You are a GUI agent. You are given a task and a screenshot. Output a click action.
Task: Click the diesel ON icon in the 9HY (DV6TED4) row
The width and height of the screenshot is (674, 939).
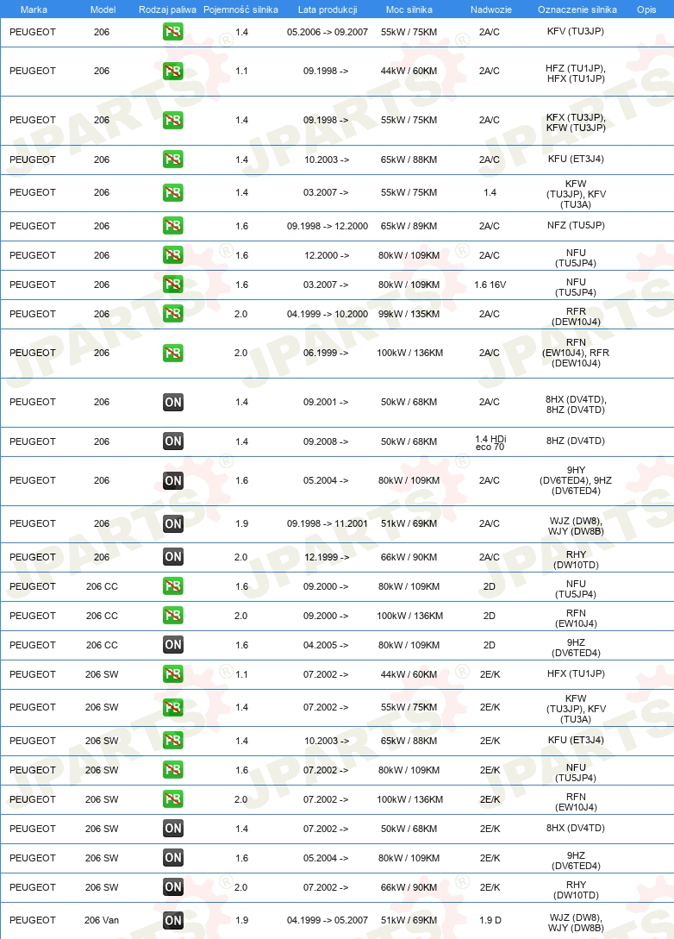tap(173, 480)
